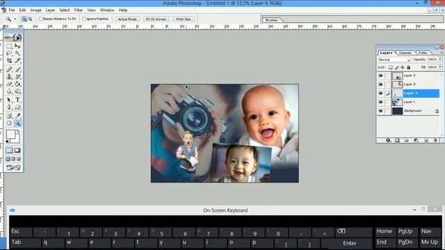Switch to Quick Mask mode
This screenshot has width=445, height=250.
click(17, 150)
